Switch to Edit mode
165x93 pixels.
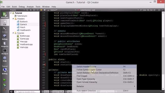[x=5, y=22]
